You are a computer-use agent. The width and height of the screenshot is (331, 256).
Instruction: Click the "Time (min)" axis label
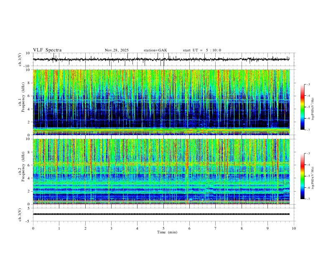click(x=167, y=232)
